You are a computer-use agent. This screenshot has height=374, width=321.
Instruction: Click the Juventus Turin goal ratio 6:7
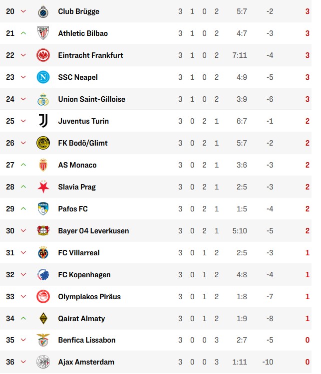(x=240, y=121)
